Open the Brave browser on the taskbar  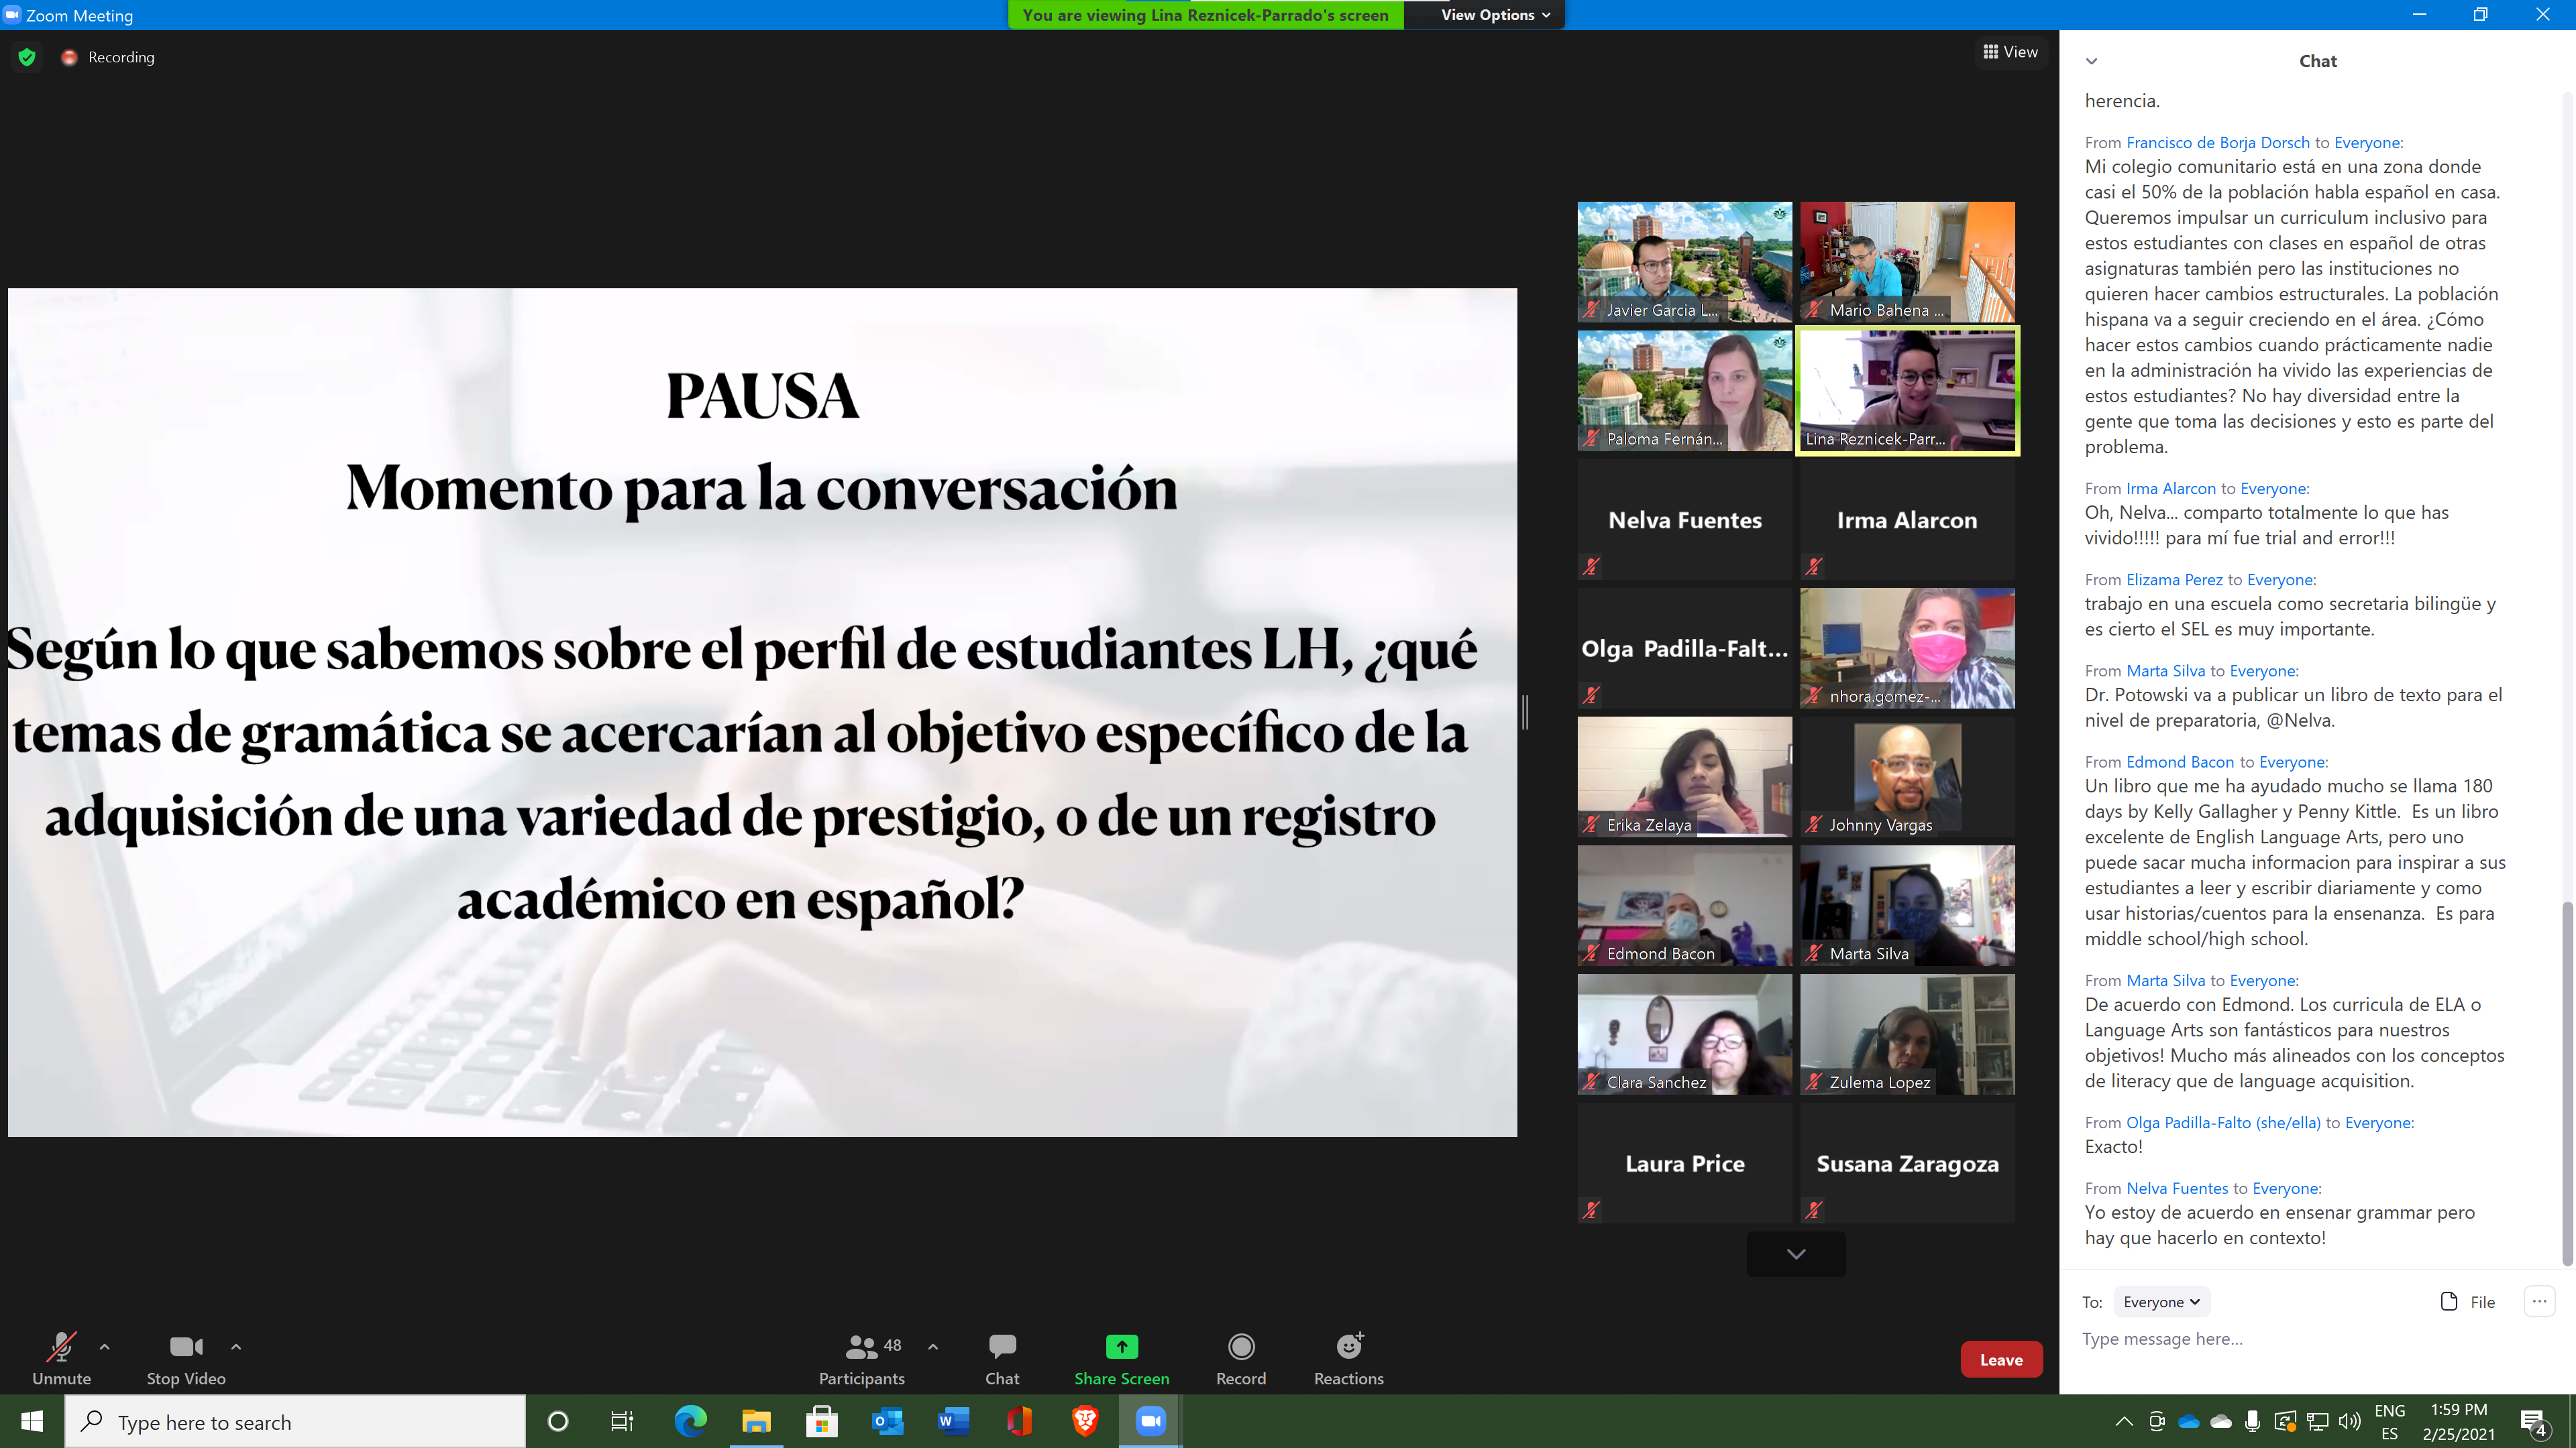click(x=1084, y=1421)
